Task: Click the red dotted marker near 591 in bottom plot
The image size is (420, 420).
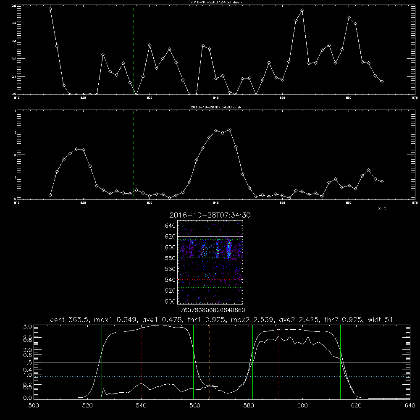Action: (278, 362)
